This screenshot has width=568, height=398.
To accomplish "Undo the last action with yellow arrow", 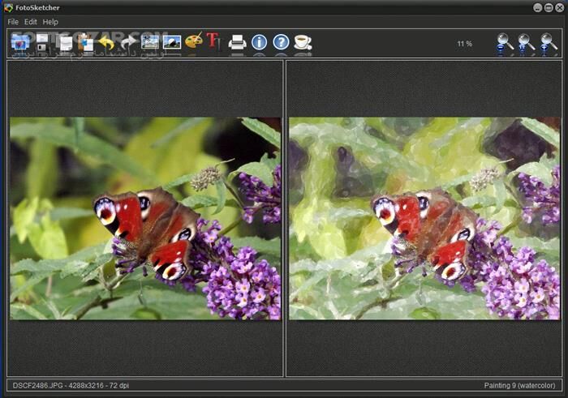I will coord(106,43).
